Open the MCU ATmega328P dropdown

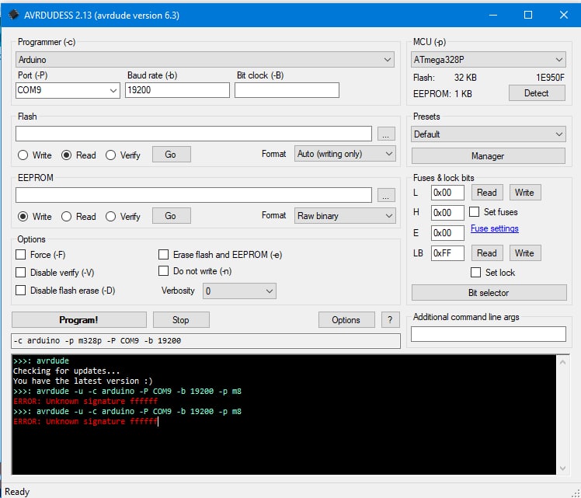click(488, 60)
